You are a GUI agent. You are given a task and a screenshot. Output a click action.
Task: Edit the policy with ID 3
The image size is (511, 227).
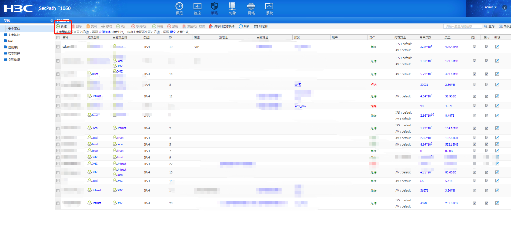point(497,138)
